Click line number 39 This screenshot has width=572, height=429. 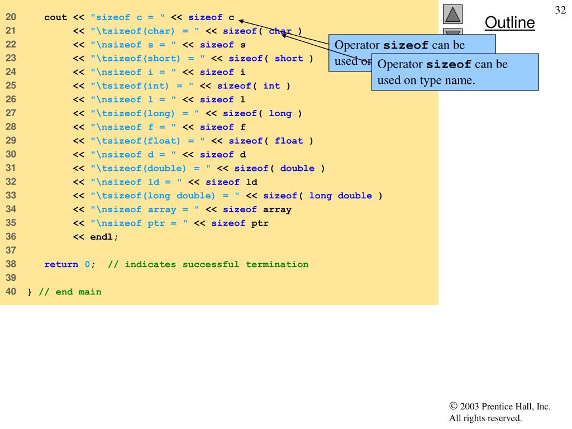(x=11, y=278)
